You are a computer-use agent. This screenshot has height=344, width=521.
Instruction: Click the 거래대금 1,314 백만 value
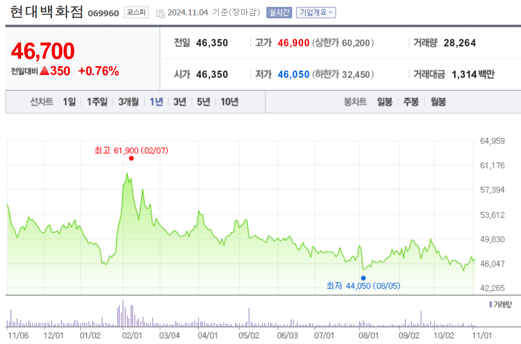[473, 75]
